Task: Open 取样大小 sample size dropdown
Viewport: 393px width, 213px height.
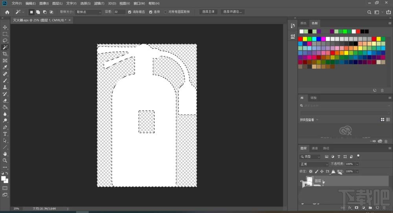Action: tap(88, 12)
